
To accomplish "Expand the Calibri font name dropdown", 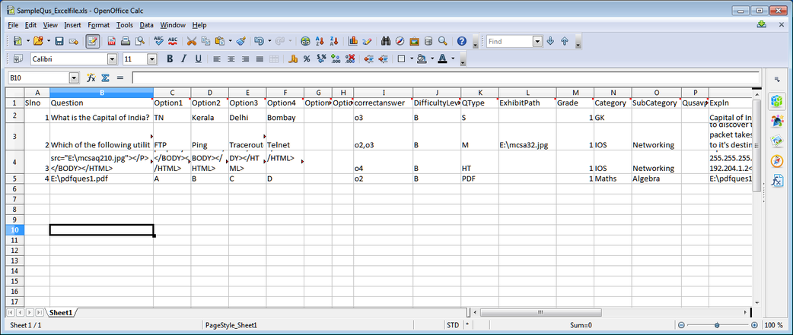I will click(x=112, y=58).
